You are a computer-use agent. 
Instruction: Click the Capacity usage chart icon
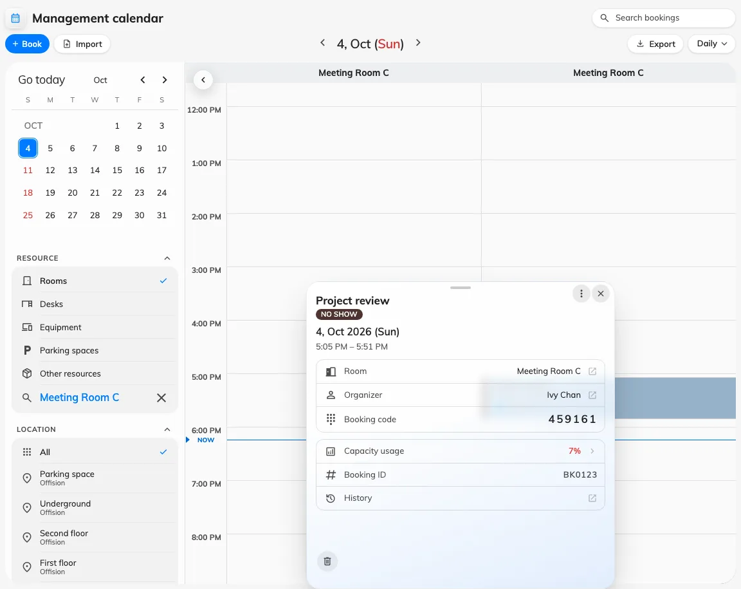pos(331,451)
